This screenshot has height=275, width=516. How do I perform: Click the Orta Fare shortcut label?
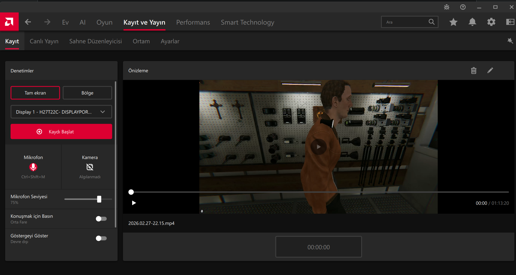pos(19,222)
